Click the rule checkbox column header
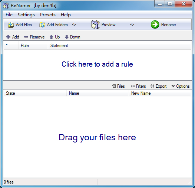Viewport: 195px width, 188px height. click(11, 46)
